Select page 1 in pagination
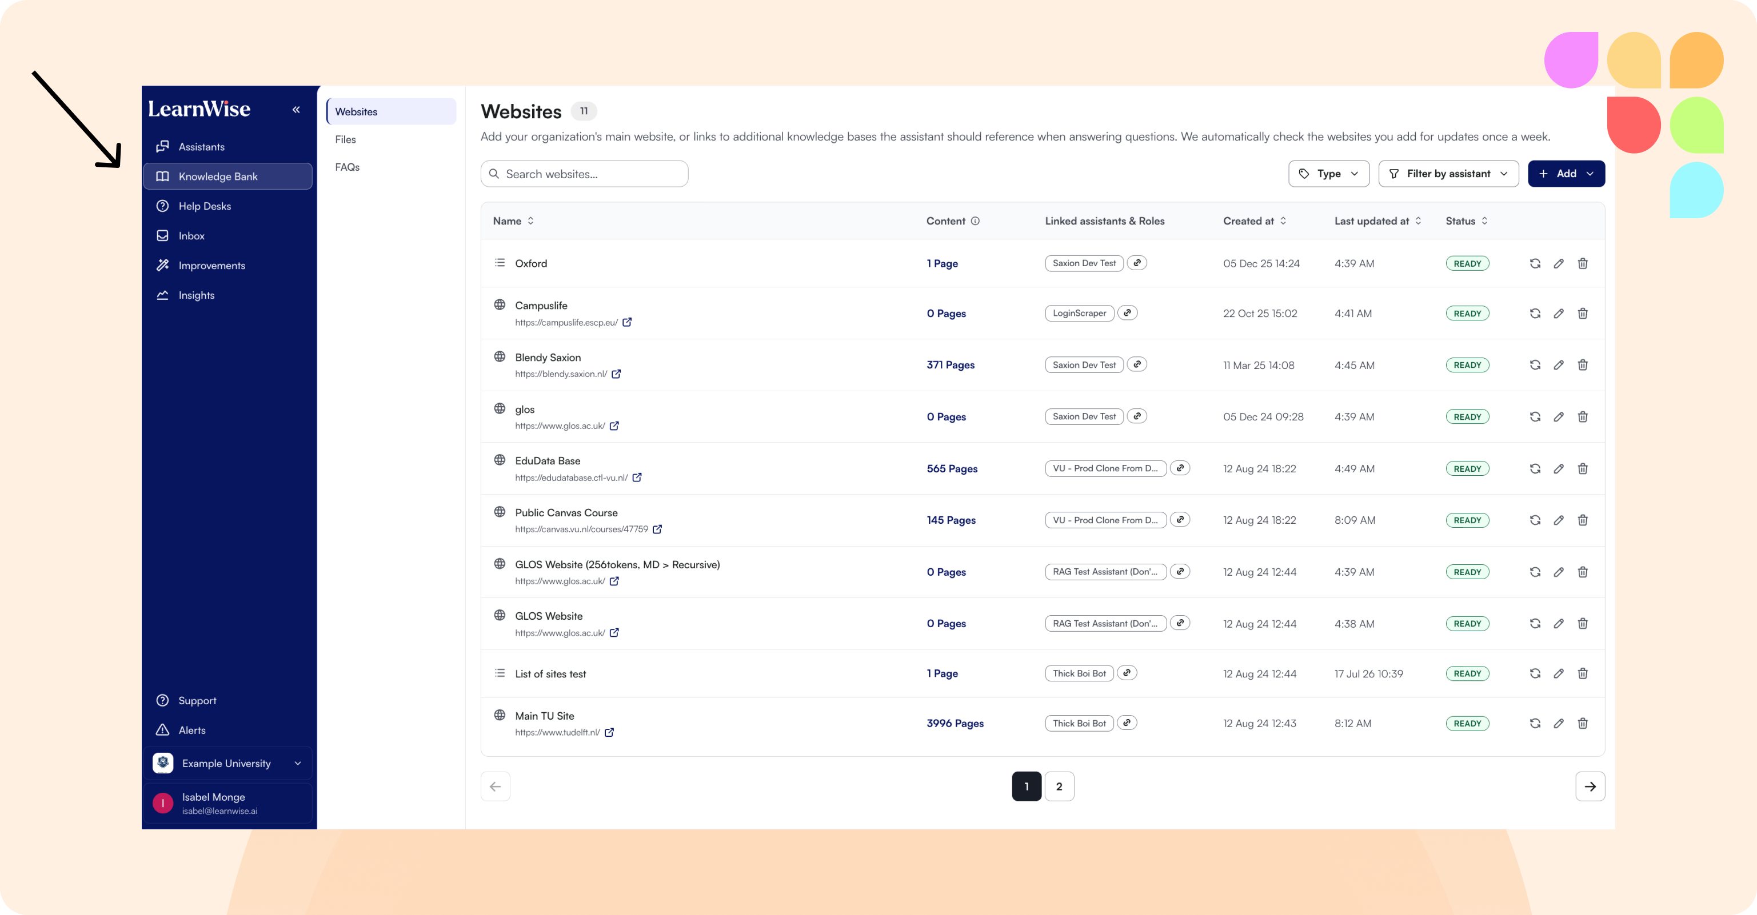Screen dimensions: 1757x915 tap(1026, 786)
